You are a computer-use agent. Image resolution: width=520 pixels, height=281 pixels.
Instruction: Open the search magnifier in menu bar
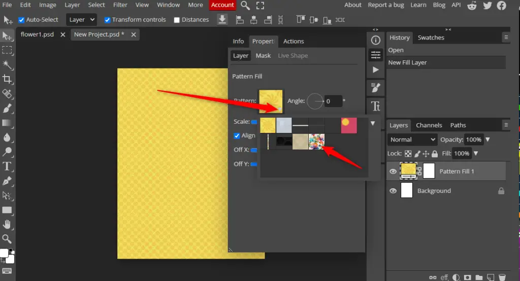[x=245, y=5]
